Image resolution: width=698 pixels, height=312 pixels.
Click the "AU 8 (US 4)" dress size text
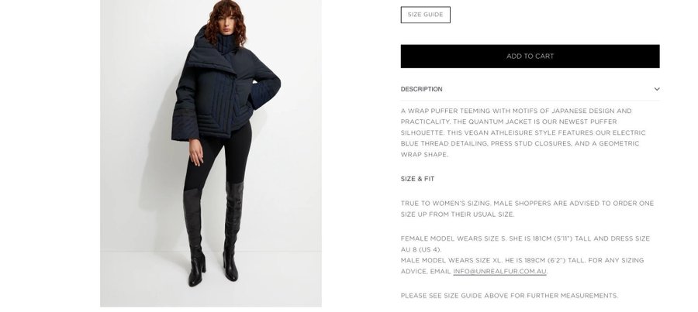click(x=420, y=250)
